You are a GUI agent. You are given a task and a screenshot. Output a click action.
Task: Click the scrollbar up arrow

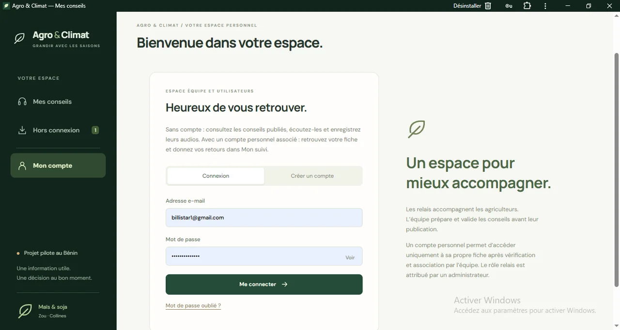[x=617, y=15]
